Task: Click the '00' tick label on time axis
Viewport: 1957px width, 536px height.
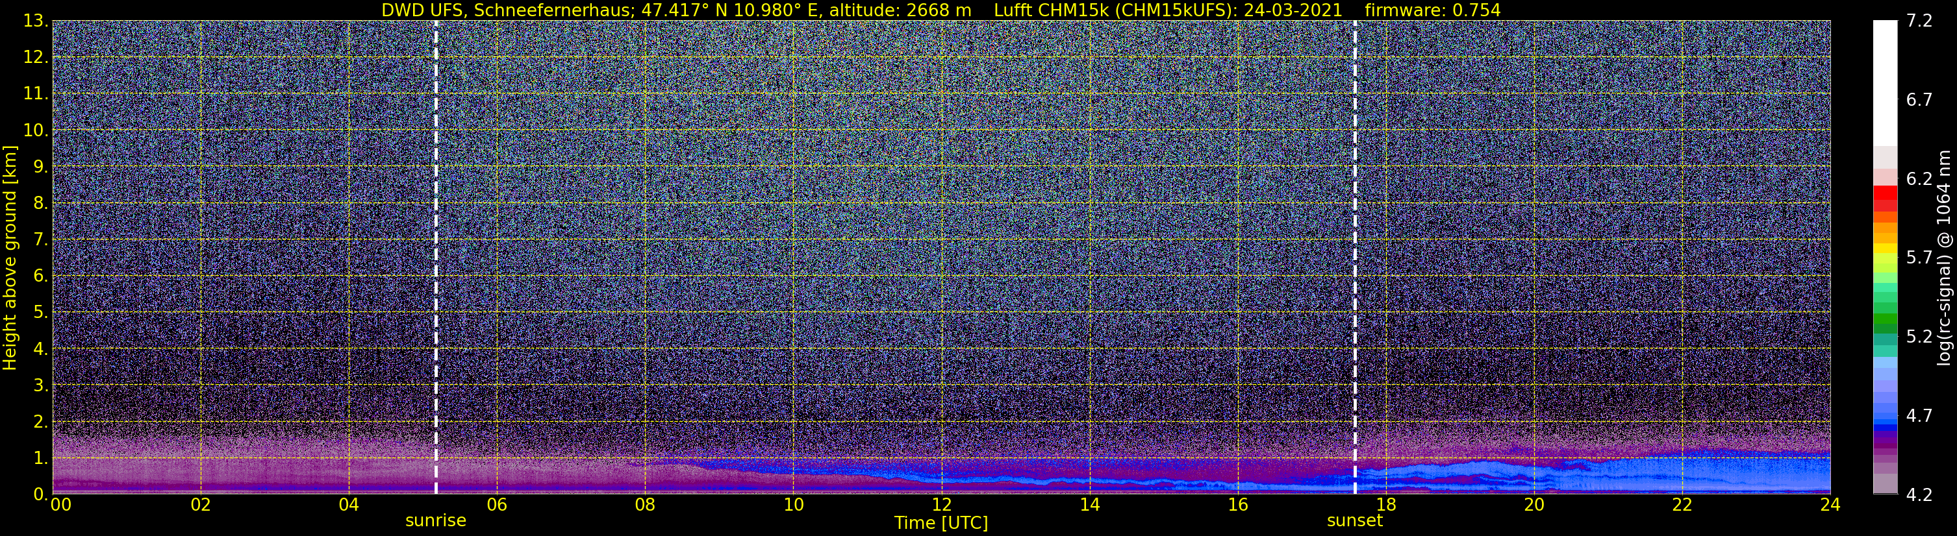Action: pyautogui.click(x=60, y=504)
